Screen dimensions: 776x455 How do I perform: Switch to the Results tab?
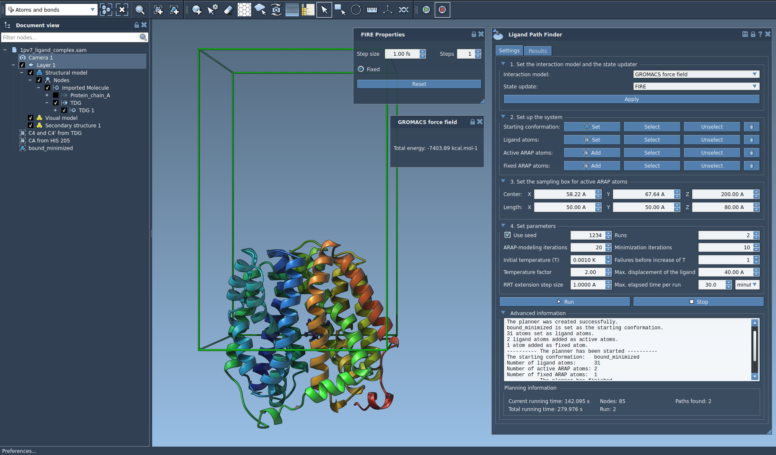pos(537,51)
